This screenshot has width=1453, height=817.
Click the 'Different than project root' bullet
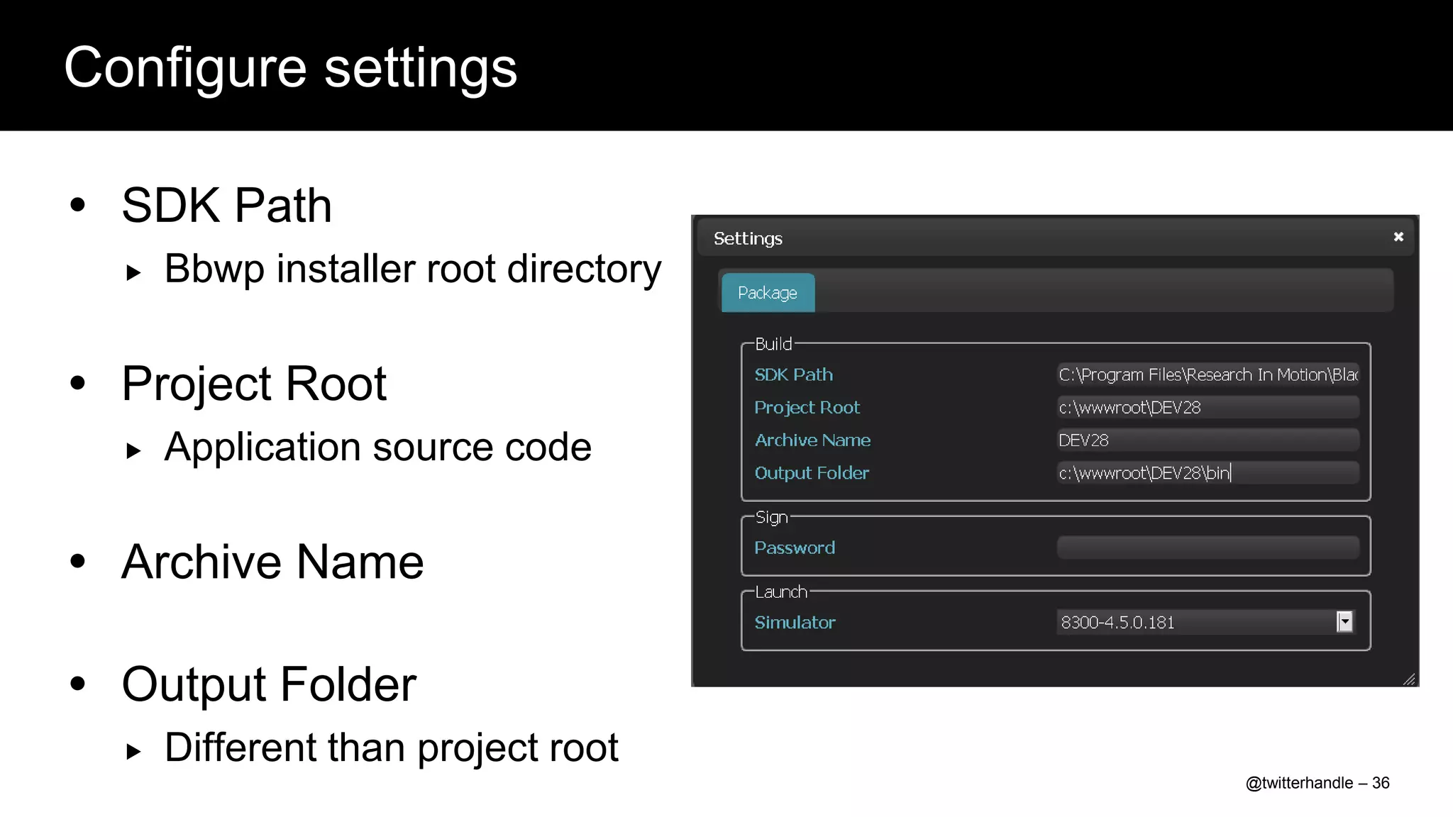[391, 748]
